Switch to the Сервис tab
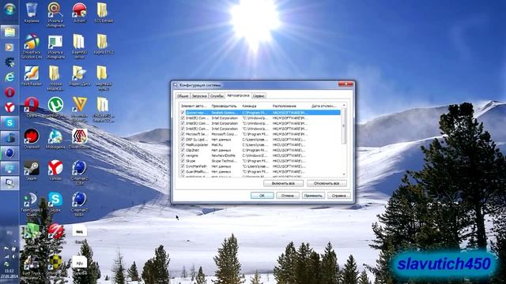Viewport: 506px width, 284px height. click(x=259, y=96)
